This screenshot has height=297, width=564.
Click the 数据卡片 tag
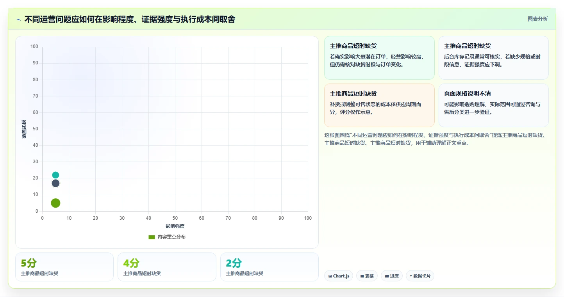tap(420, 276)
